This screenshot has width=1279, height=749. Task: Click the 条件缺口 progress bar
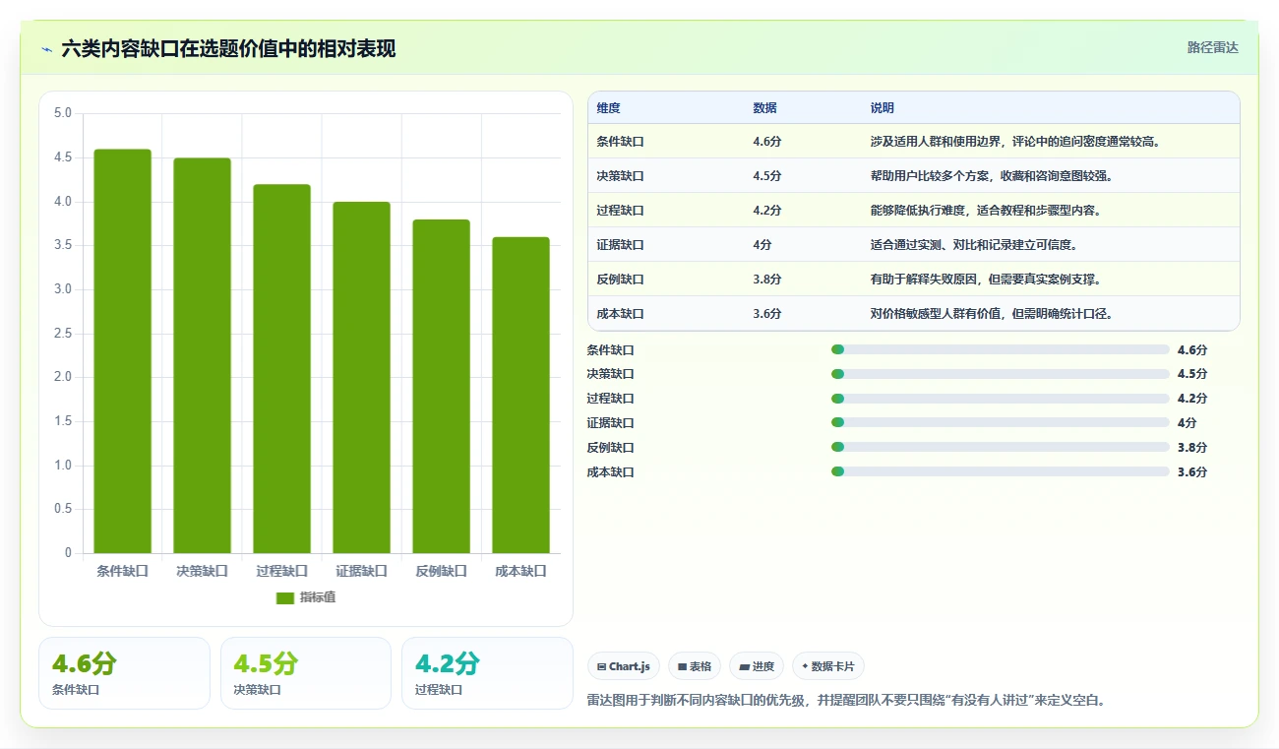click(1001, 349)
